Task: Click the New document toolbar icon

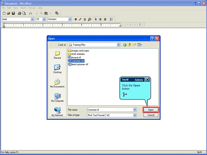Action: 4,13
